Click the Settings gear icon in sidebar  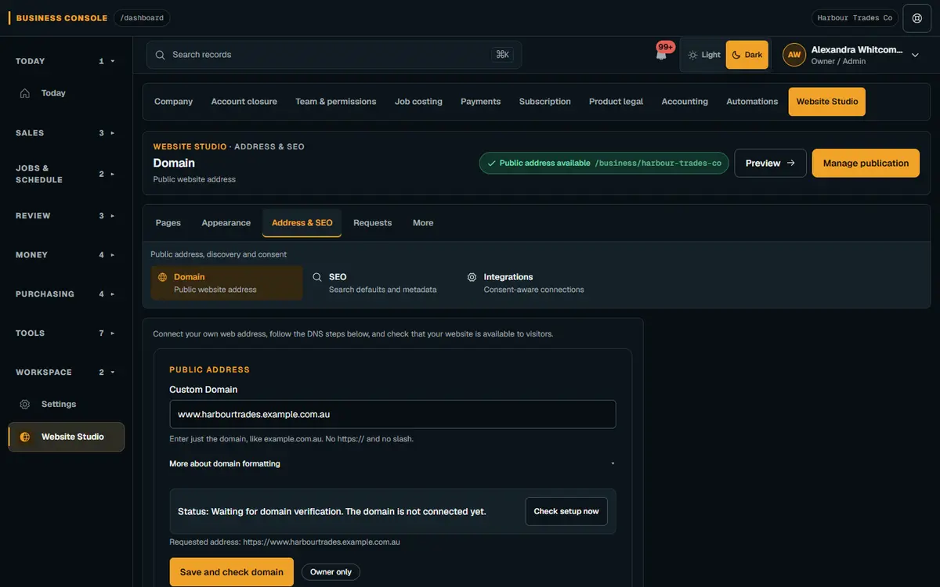click(x=25, y=405)
